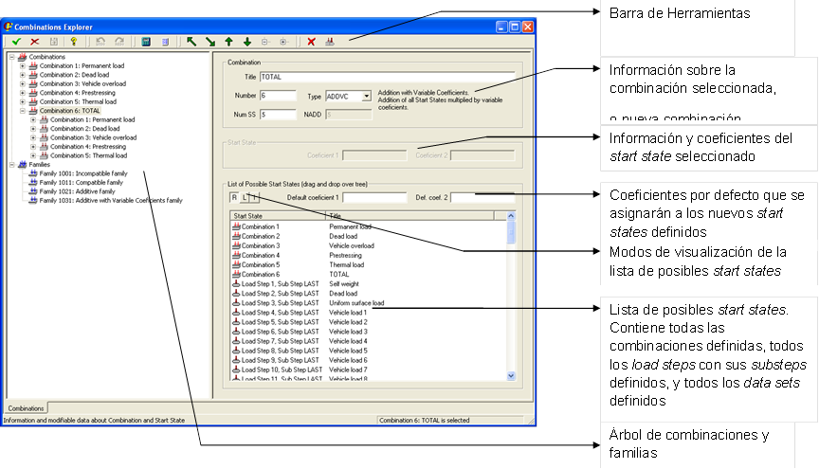Select Family 1031: Additive with Variable Coeficients
Image resolution: width=819 pixels, height=469 pixels.
pyautogui.click(x=111, y=200)
